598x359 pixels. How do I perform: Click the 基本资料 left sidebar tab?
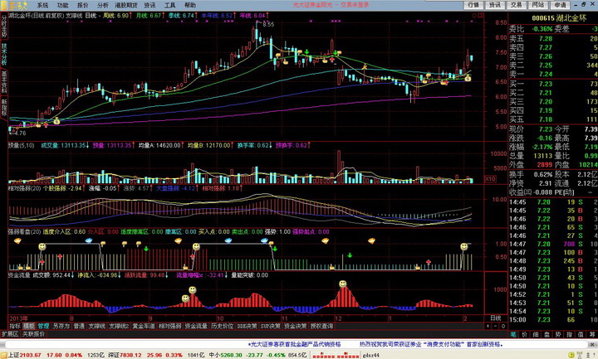pyautogui.click(x=3, y=83)
